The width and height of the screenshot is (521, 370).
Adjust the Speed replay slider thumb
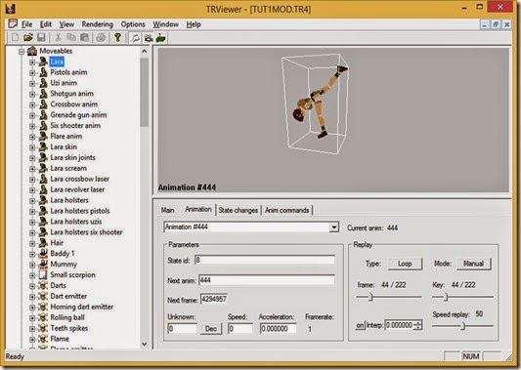point(462,326)
